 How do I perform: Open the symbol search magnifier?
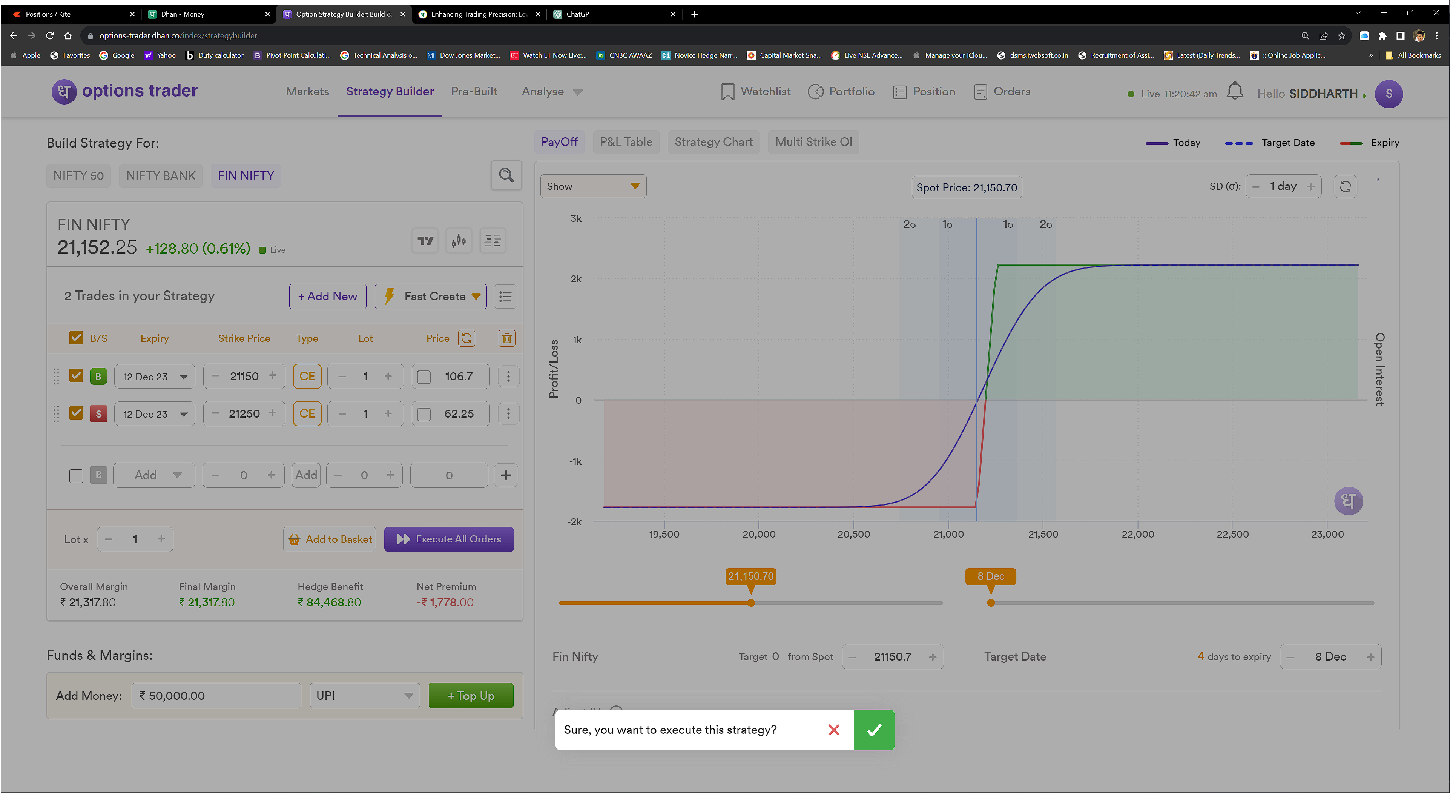(506, 175)
